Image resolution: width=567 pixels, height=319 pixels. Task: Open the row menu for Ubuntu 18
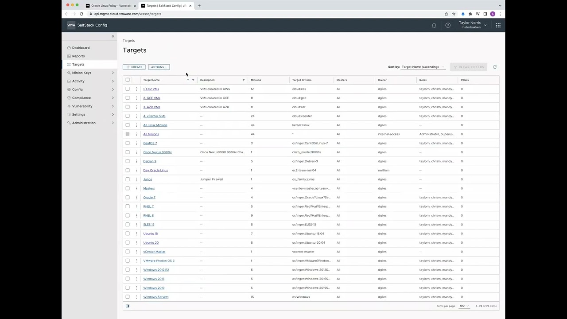pos(136,233)
